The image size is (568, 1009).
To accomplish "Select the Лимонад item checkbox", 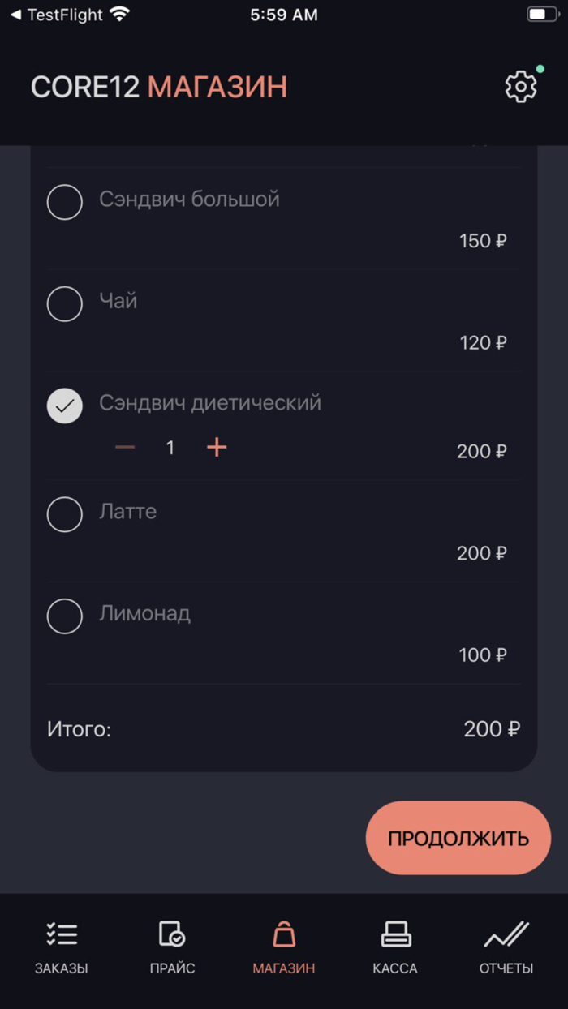I will (x=65, y=616).
